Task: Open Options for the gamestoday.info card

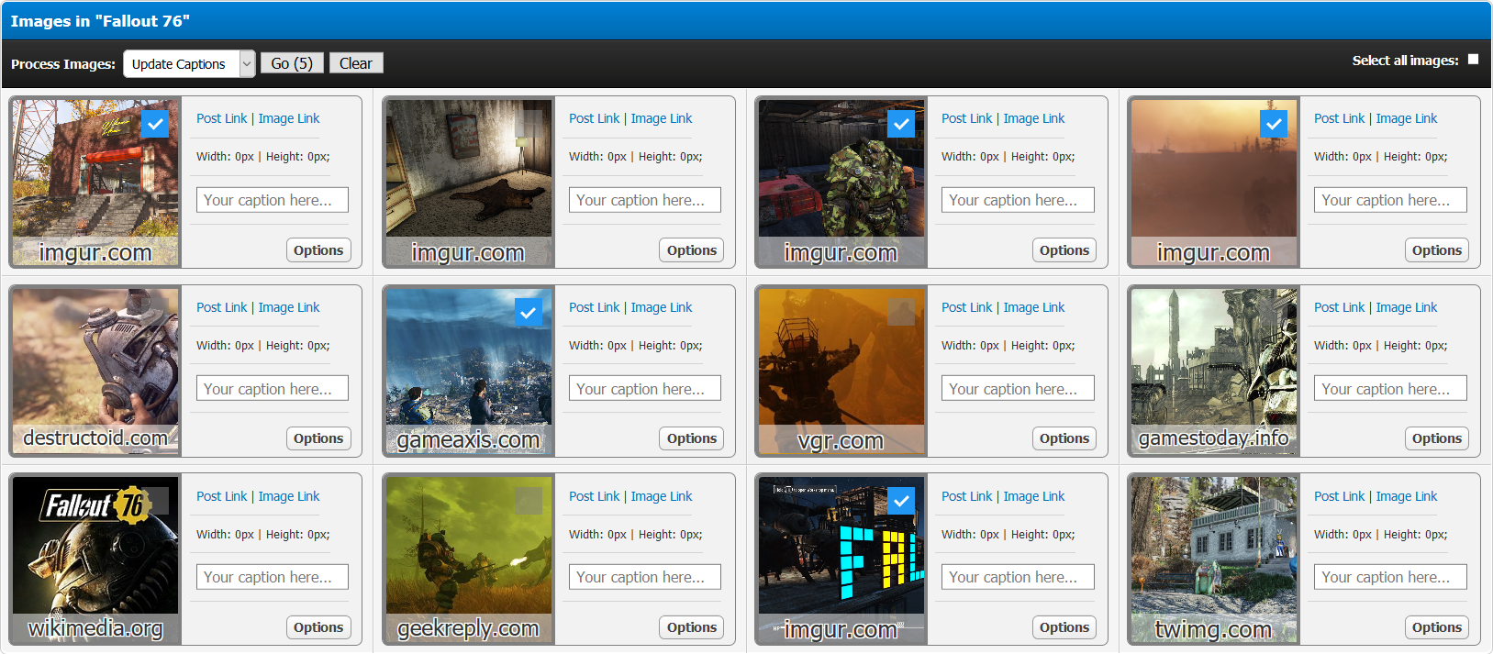Action: pyautogui.click(x=1437, y=438)
